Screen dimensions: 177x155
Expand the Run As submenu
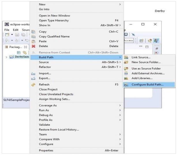[x=77, y=110]
